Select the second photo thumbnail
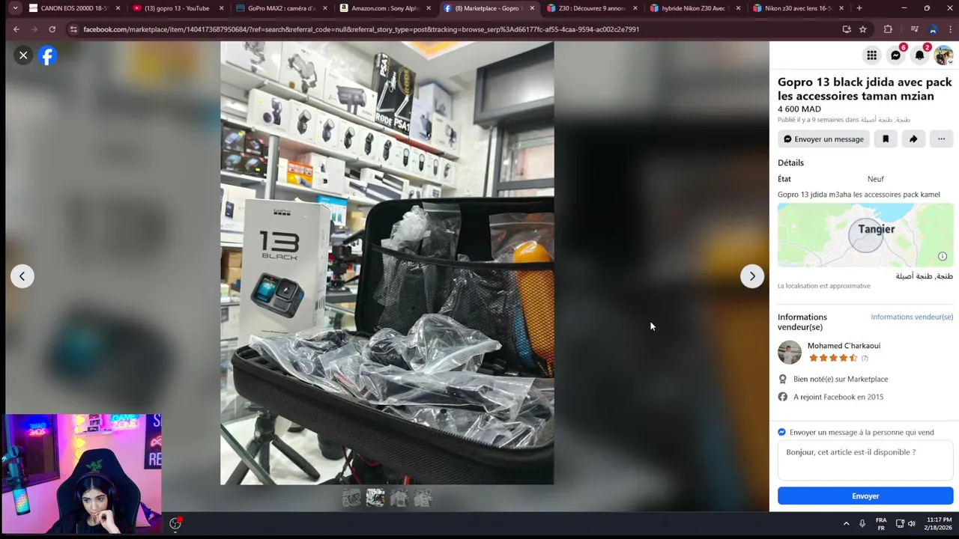This screenshot has height=539, width=959. click(375, 498)
